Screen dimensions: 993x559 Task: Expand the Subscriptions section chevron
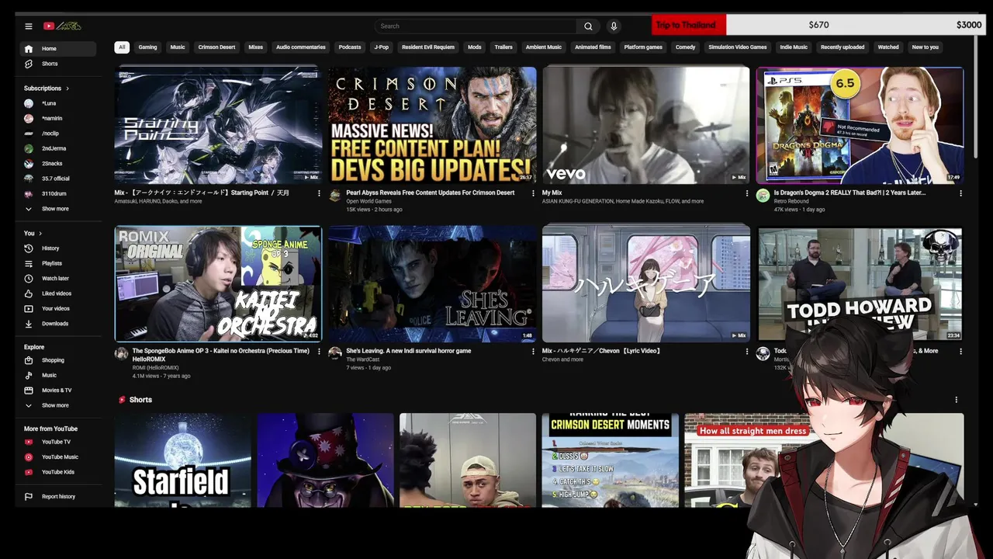coord(67,89)
